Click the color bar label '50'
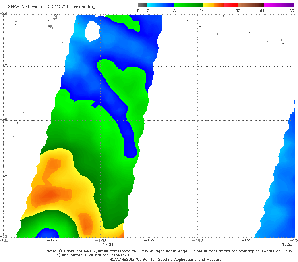 [238, 10]
